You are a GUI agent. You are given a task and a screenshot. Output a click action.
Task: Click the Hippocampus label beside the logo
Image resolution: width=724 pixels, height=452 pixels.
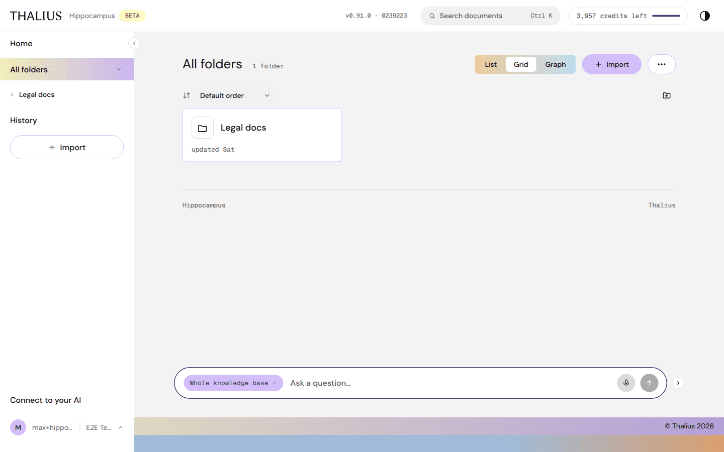click(92, 16)
